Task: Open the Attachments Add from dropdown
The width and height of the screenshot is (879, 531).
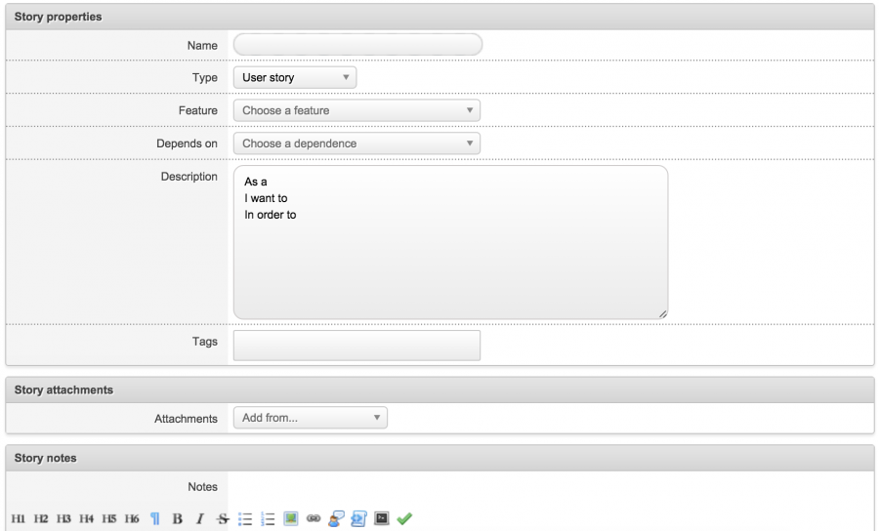Action: (310, 418)
